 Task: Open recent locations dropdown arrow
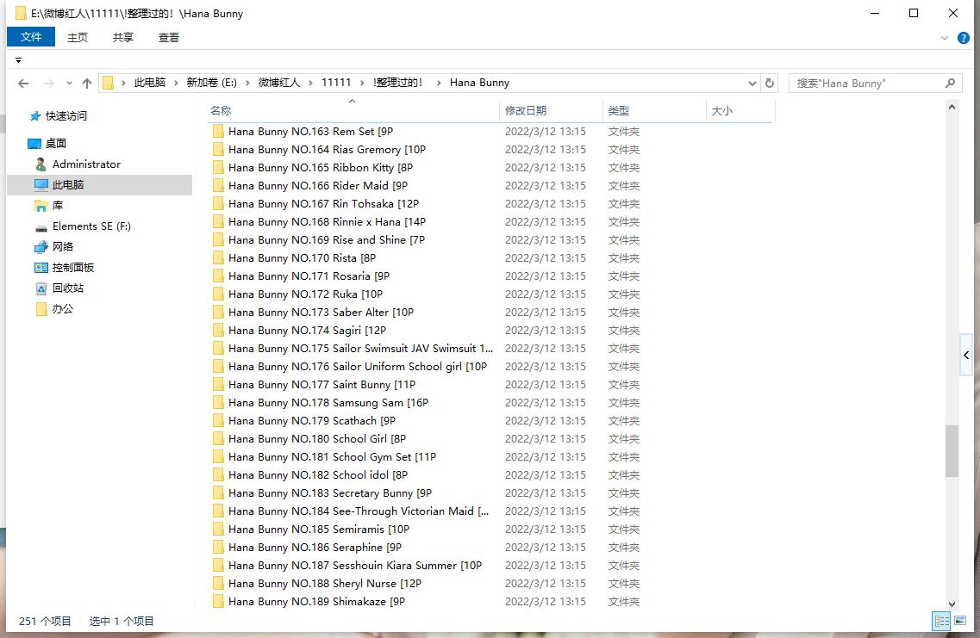click(x=69, y=83)
